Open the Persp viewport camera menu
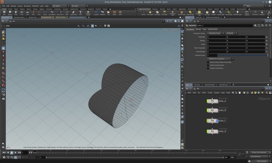 click(166, 30)
